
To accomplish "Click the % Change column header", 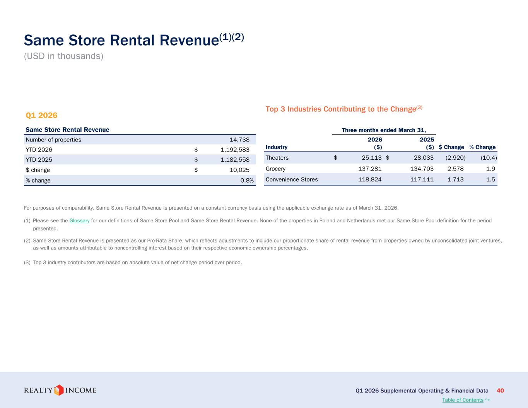I will 482,147.
